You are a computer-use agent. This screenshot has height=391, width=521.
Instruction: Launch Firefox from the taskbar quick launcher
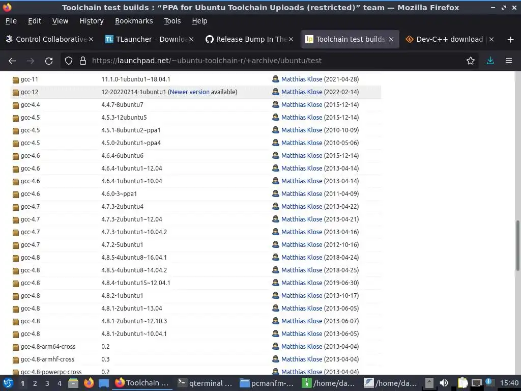[89, 383]
